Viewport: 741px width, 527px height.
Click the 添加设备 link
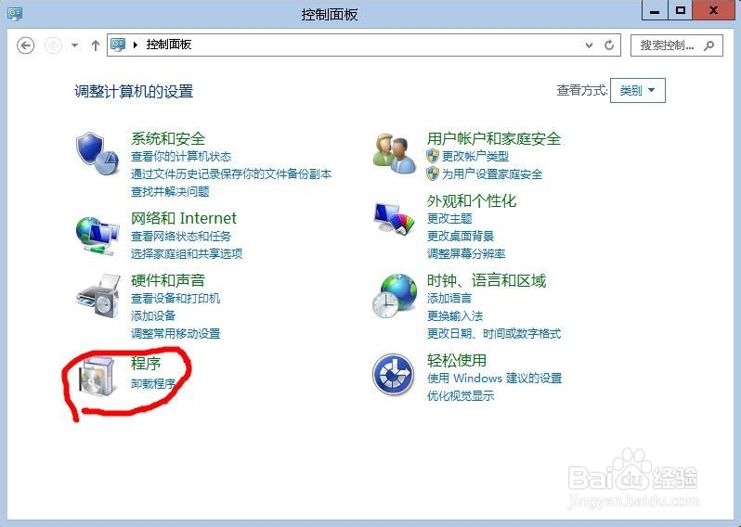[x=153, y=315]
